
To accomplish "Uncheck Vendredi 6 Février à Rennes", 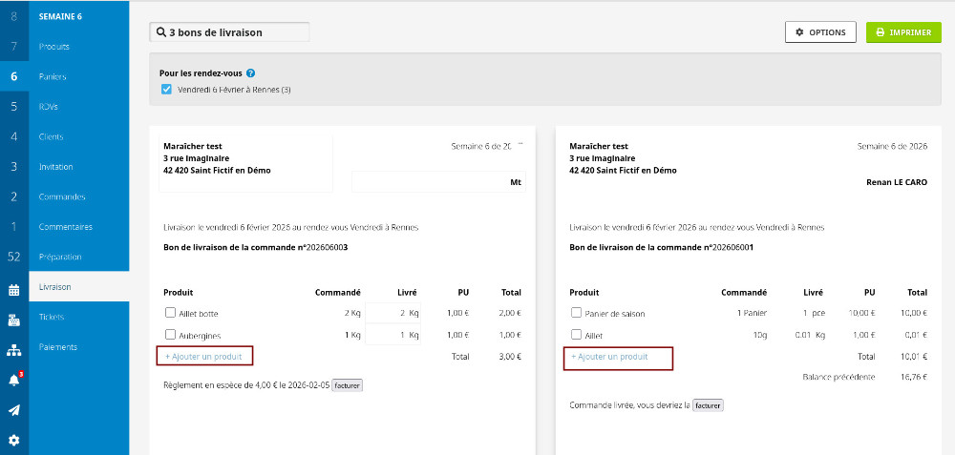I will (x=167, y=90).
